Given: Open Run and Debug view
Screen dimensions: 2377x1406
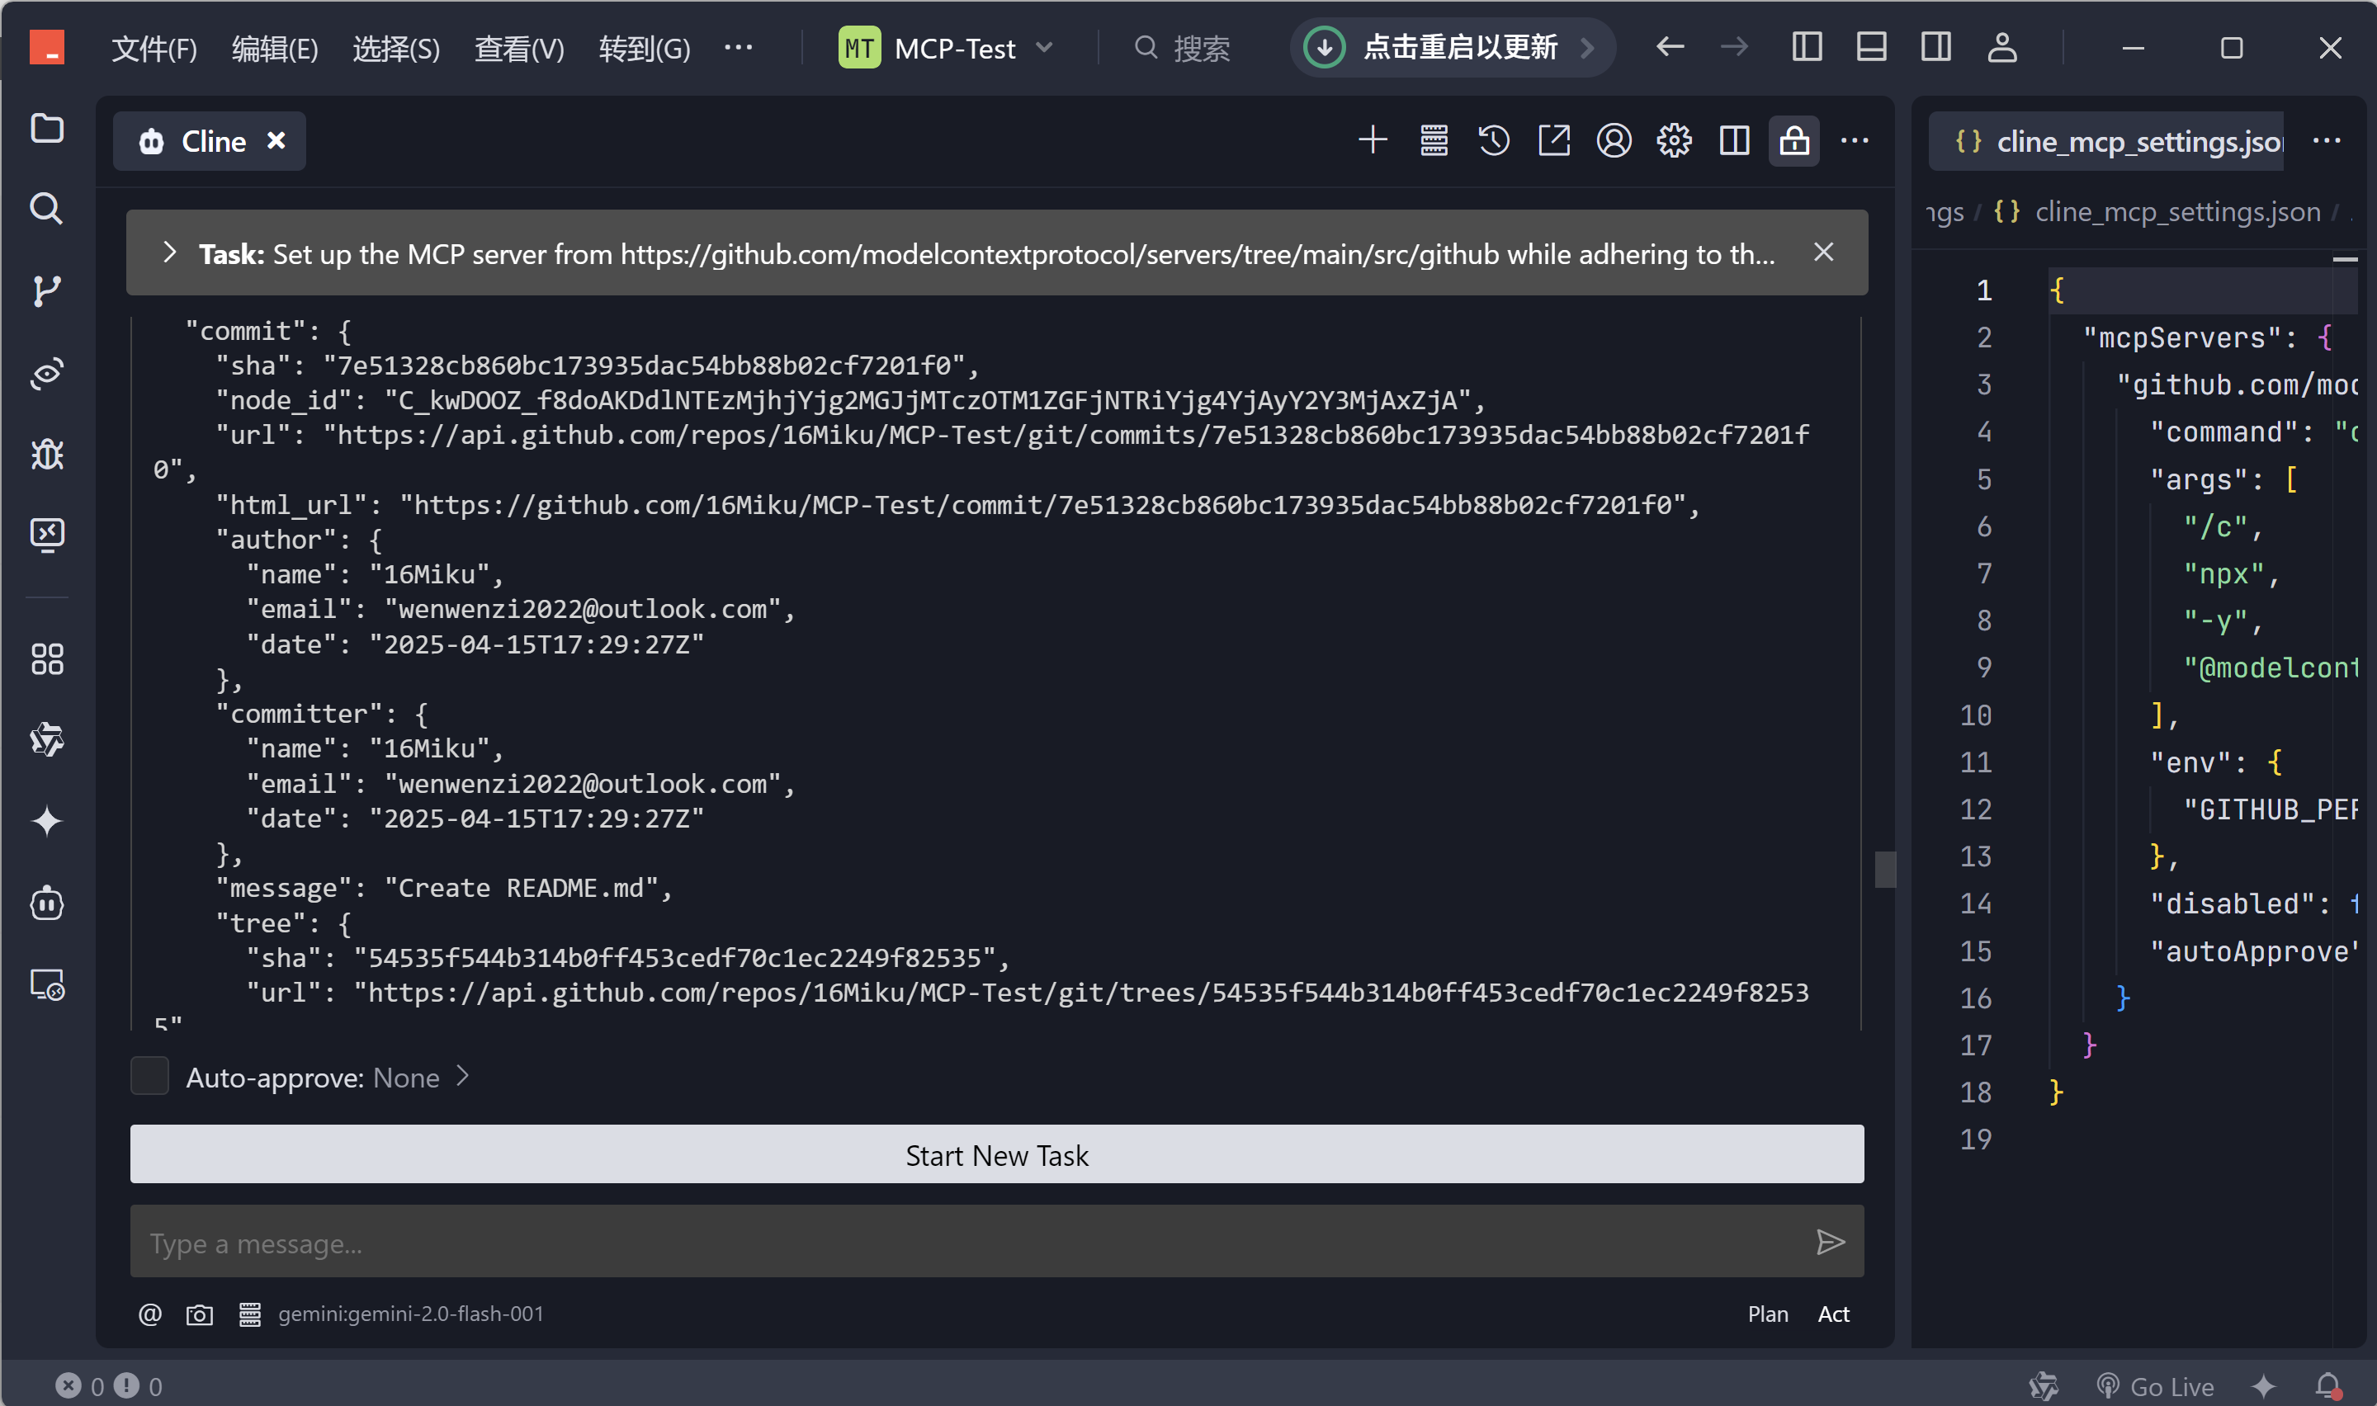Looking at the screenshot, I should point(46,455).
